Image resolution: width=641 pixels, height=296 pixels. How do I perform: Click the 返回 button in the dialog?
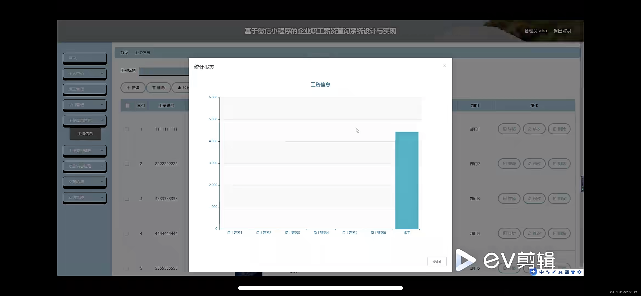437,261
